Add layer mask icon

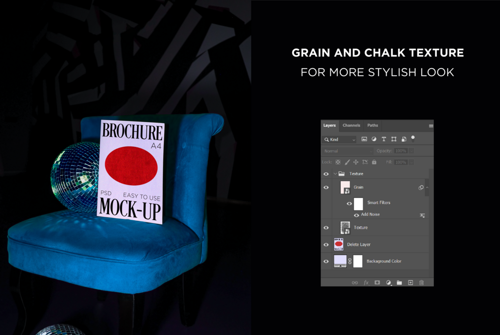377,283
